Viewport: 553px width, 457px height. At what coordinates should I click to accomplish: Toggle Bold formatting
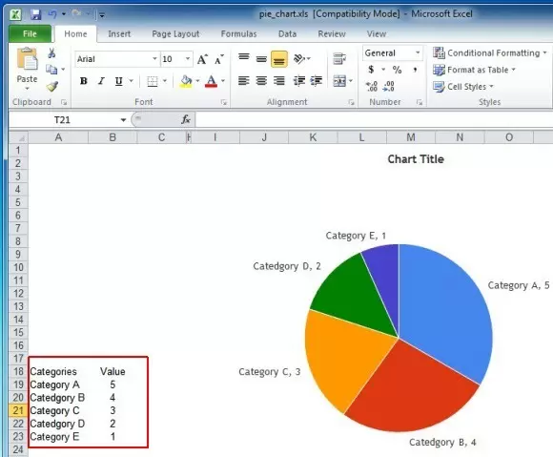pos(84,81)
